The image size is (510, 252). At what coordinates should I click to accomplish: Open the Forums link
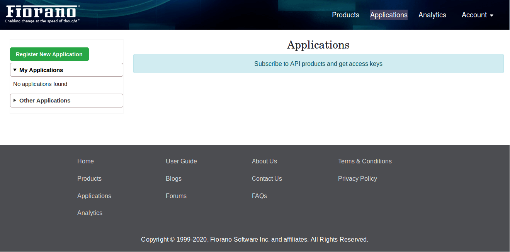(176, 196)
